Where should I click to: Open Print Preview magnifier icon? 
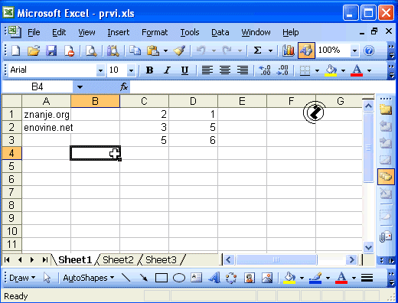coord(91,50)
